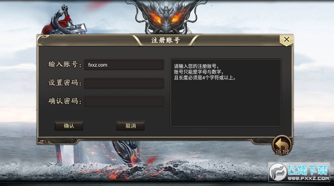The width and height of the screenshot is (334, 186).
Task: Click the 飞翔下载 blue watermark lettering
Action: point(308,170)
